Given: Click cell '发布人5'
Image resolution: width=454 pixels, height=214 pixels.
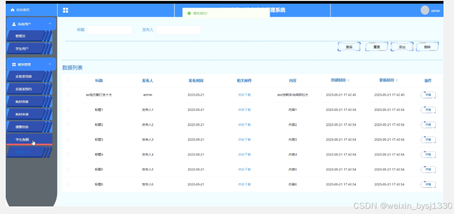Looking at the screenshot, I should 147,169.
